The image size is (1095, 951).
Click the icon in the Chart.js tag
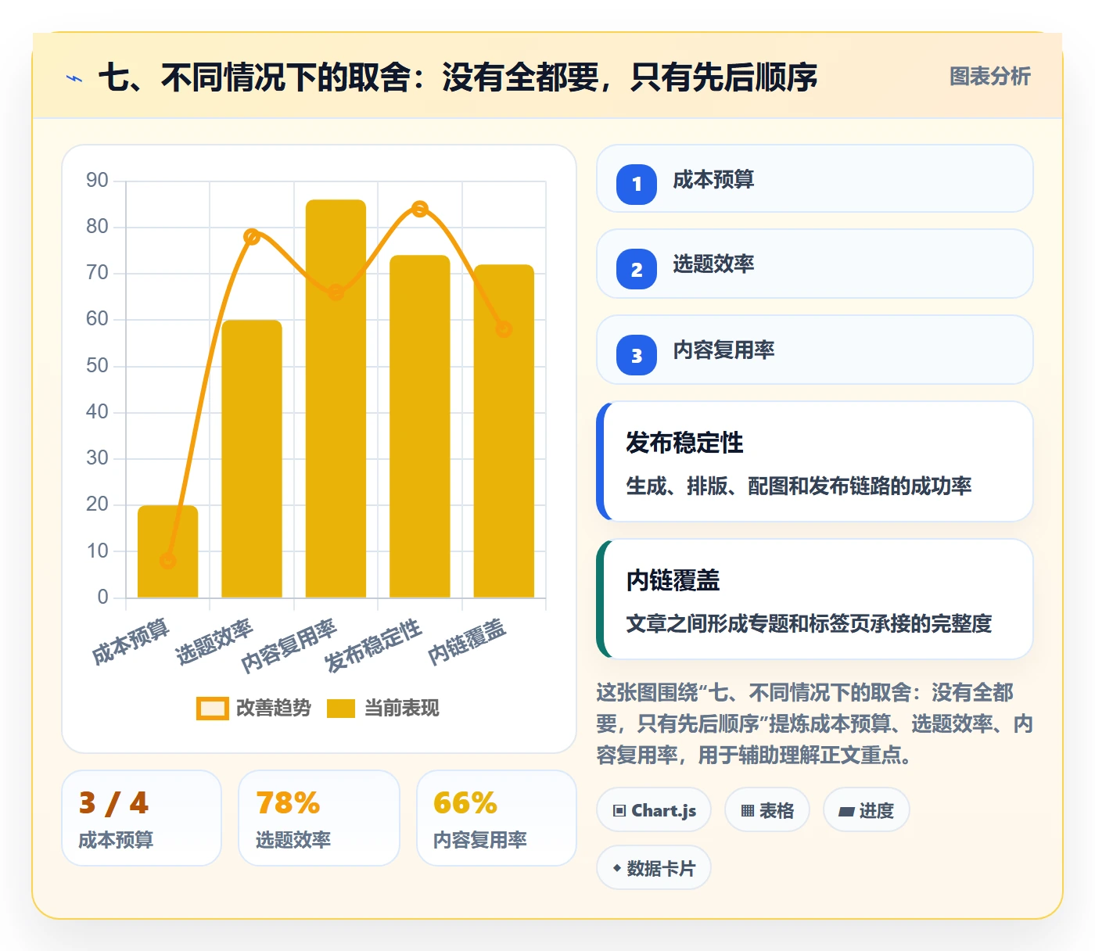619,811
